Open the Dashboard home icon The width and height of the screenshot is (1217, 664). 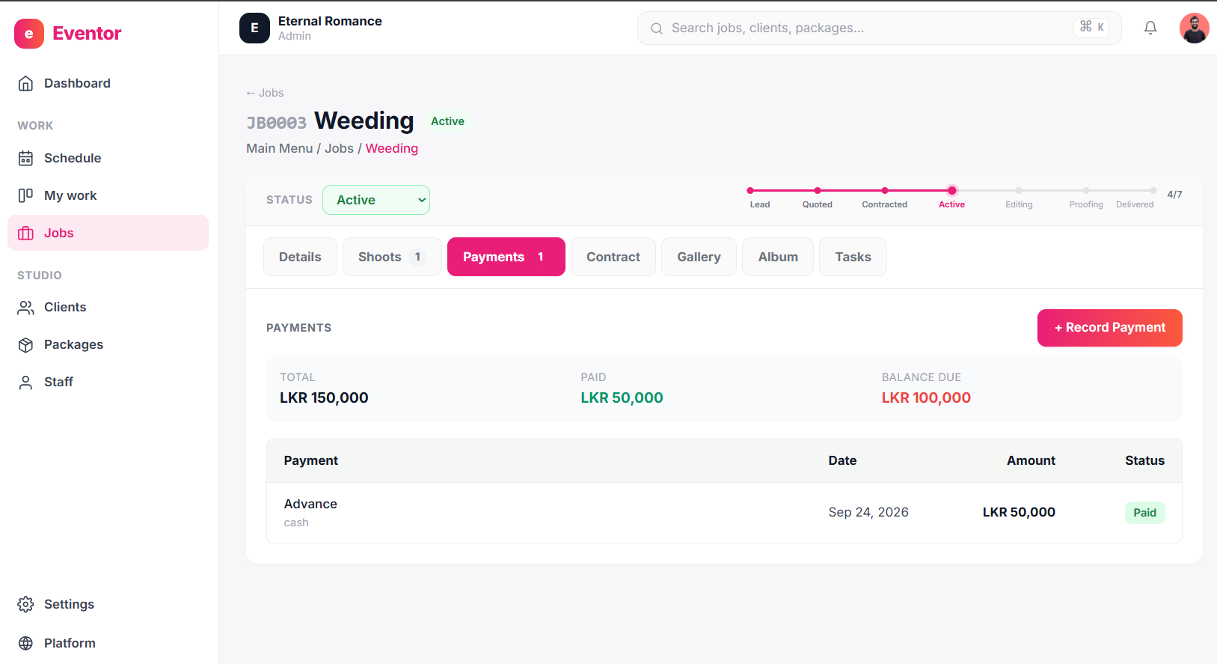click(25, 83)
